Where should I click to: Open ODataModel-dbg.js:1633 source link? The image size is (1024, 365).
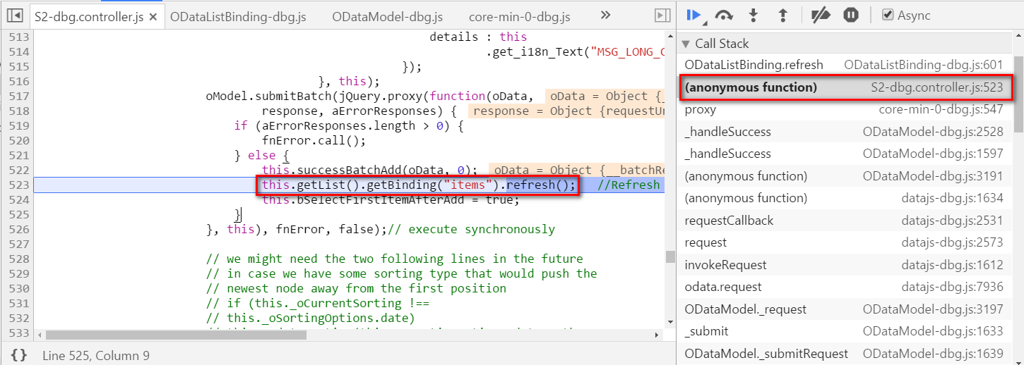[933, 331]
